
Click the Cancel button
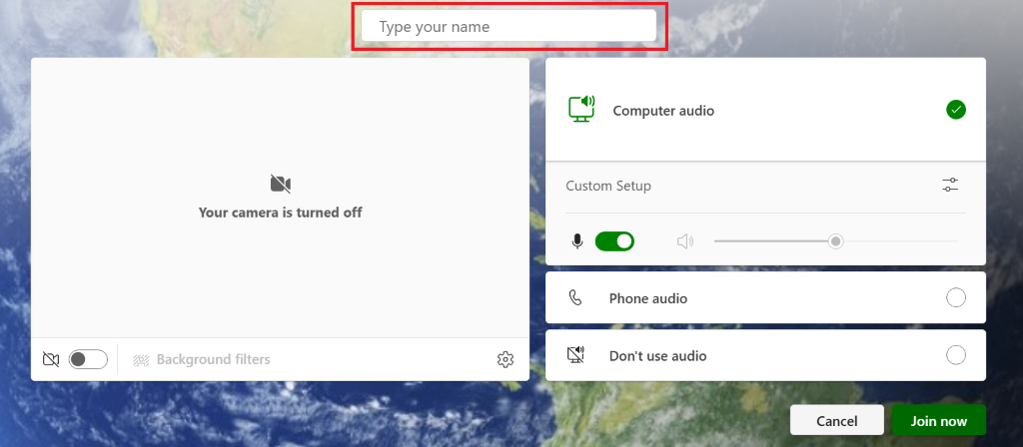click(x=837, y=420)
